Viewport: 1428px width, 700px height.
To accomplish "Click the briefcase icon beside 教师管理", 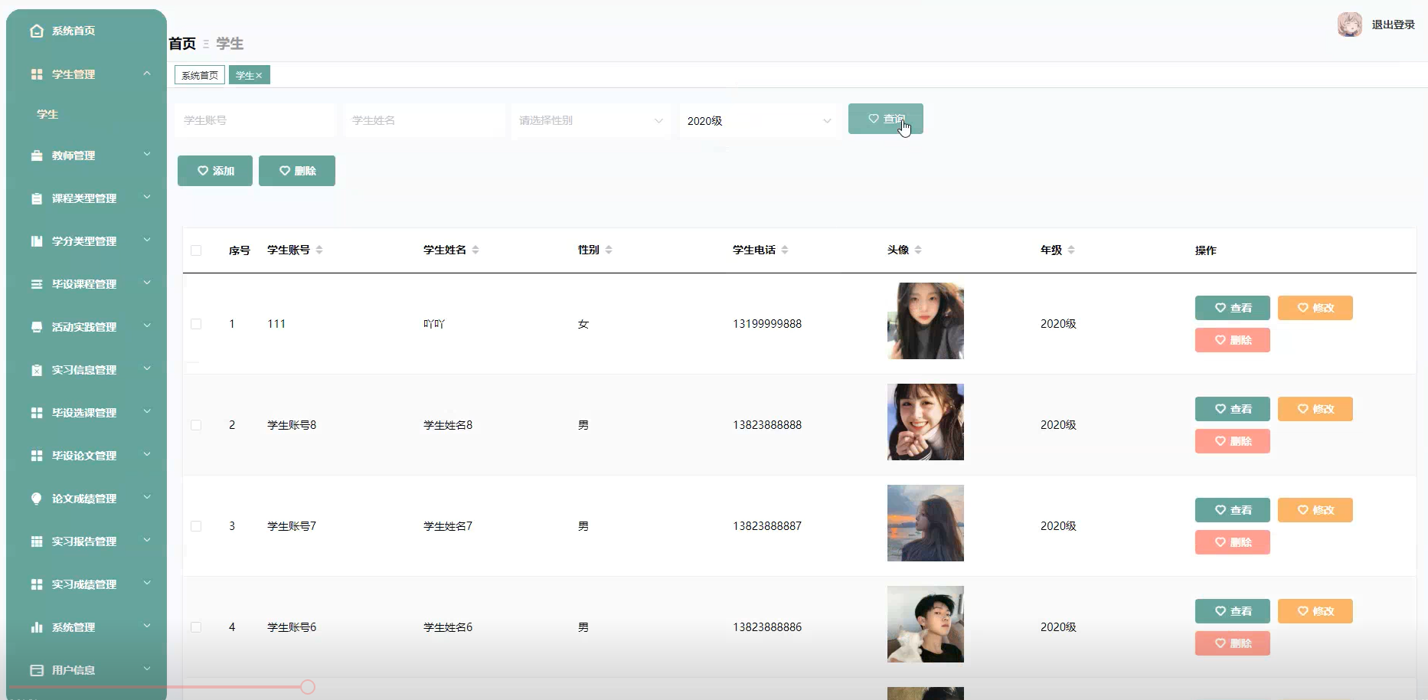I will click(x=37, y=155).
